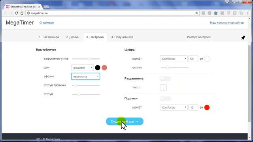
Task: Bookmark this page with the star icon
Action: [196, 13]
